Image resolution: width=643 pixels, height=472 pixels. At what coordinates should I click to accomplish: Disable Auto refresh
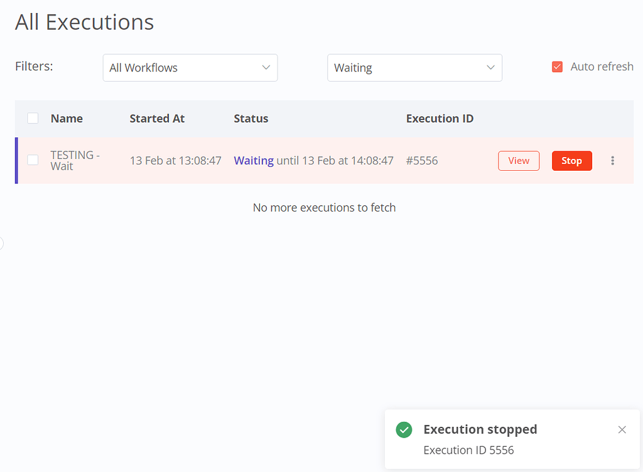coord(557,66)
